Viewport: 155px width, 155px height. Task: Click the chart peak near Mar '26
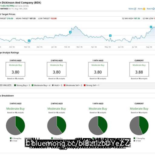pos(76,27)
